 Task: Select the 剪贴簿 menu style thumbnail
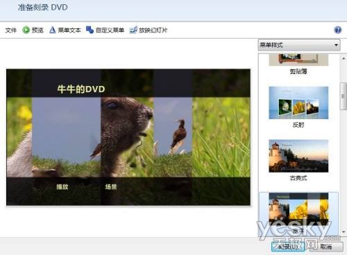coord(298,60)
